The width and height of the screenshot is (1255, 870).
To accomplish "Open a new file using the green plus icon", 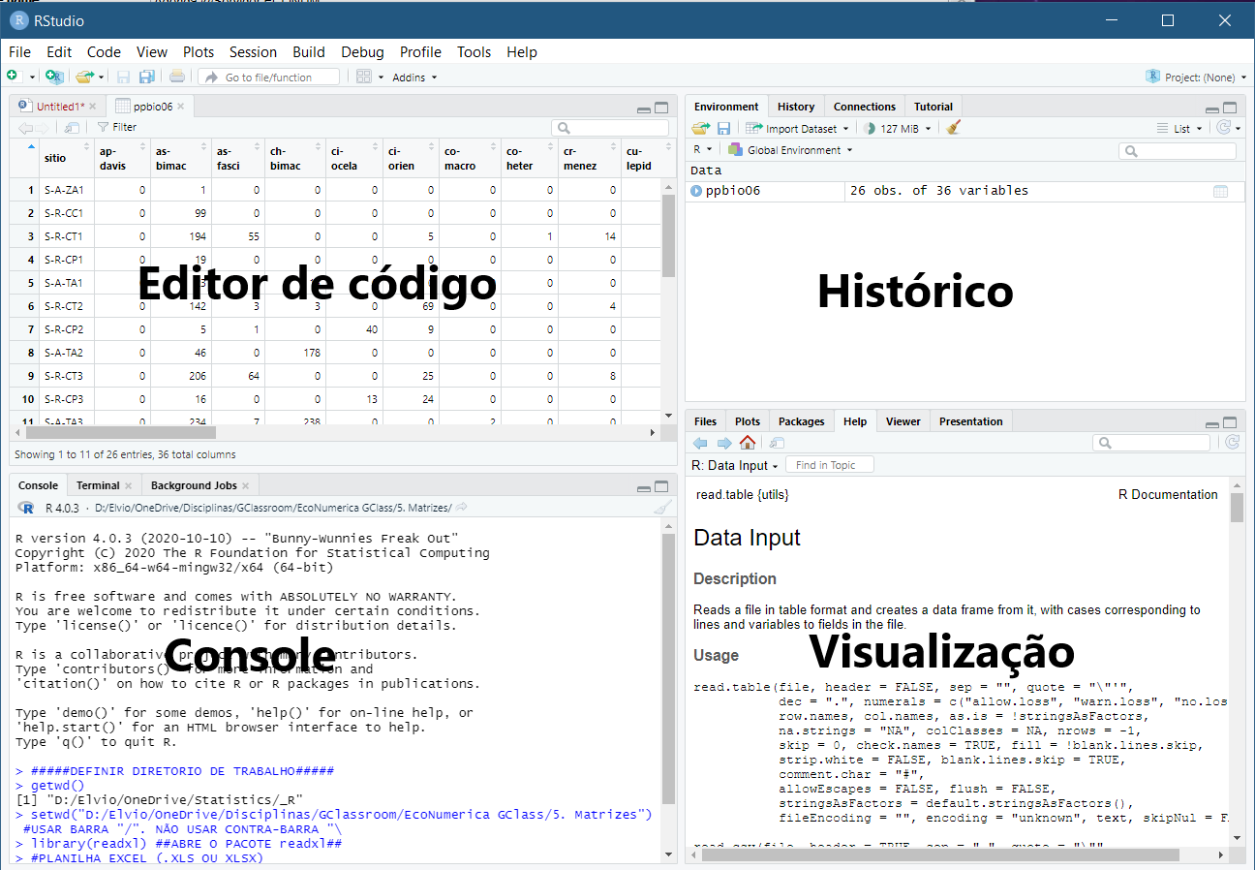I will (15, 76).
